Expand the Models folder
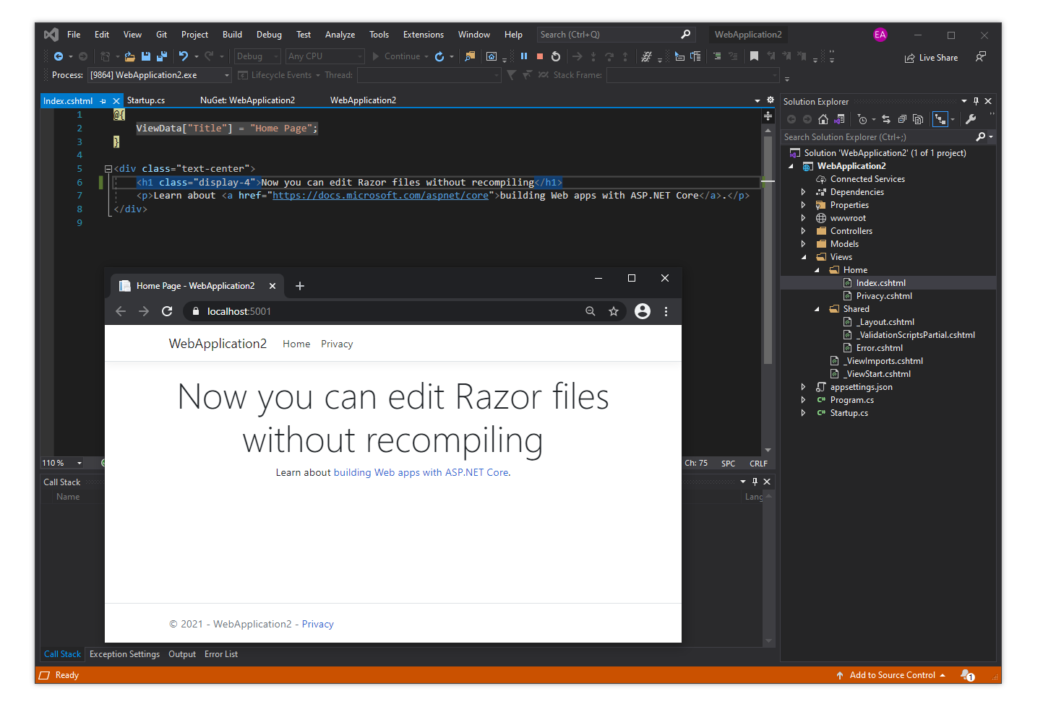Viewport: 1043px width, 717px height. coord(803,244)
